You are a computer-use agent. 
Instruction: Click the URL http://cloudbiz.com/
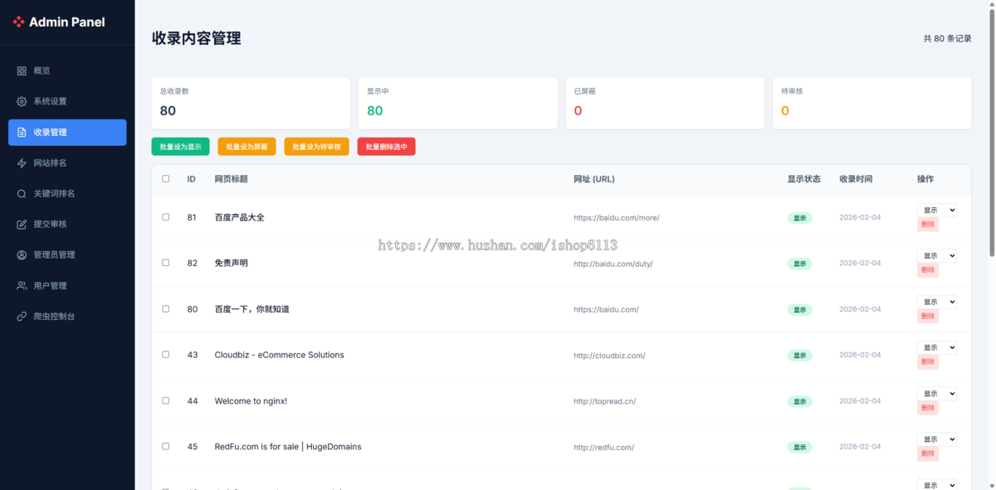coord(609,356)
